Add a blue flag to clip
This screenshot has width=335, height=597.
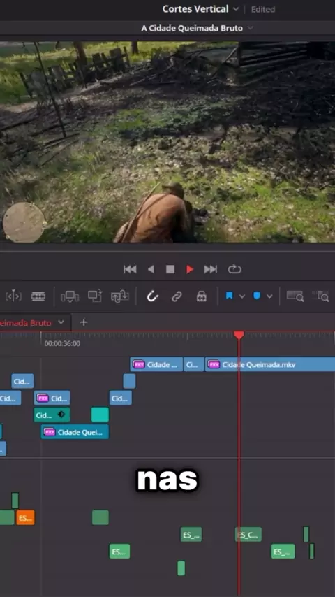tap(230, 296)
